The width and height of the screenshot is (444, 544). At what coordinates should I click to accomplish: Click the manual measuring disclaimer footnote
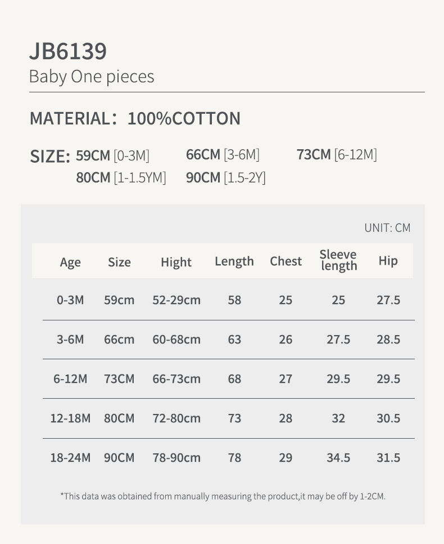(223, 497)
